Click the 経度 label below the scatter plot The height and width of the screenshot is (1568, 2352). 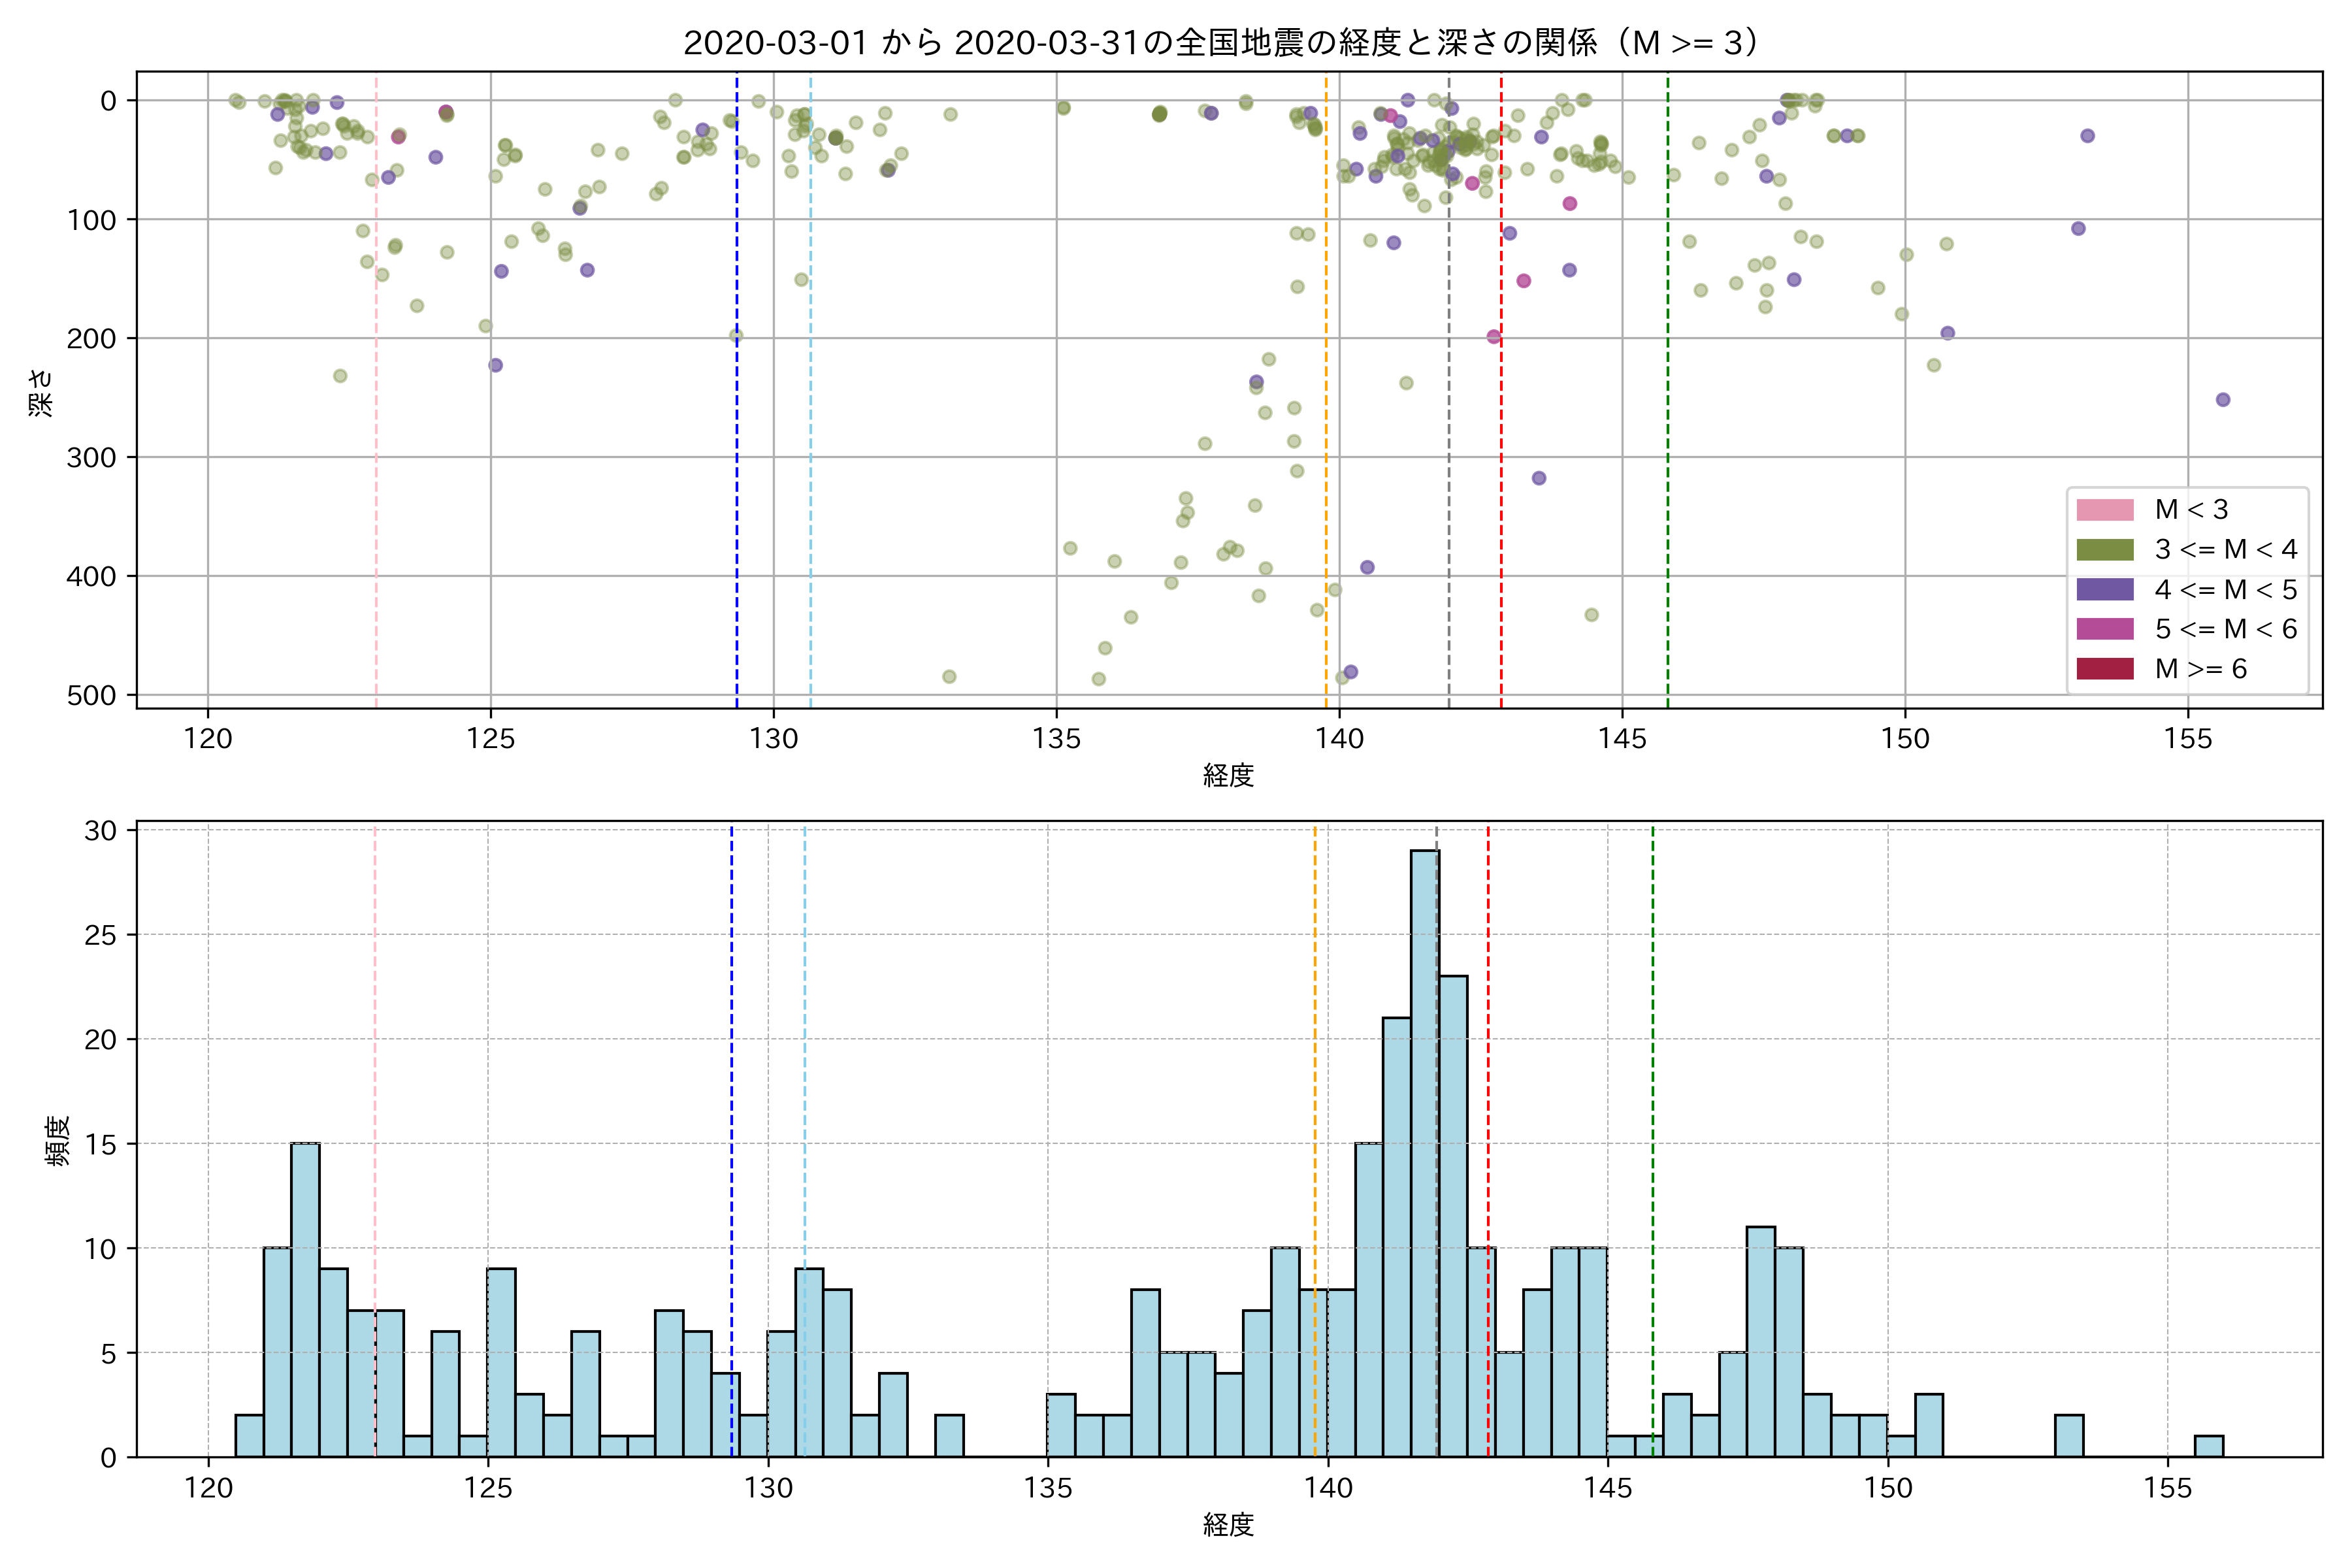coord(1228,775)
